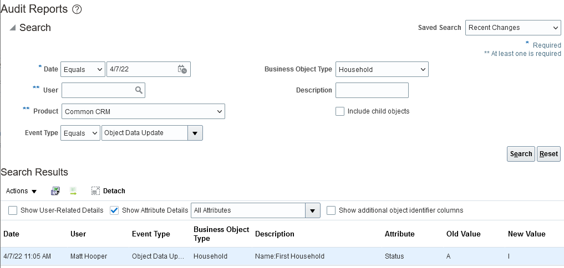Open the All Attributes combo box arrow
The height and width of the screenshot is (268, 564).
[313, 210]
